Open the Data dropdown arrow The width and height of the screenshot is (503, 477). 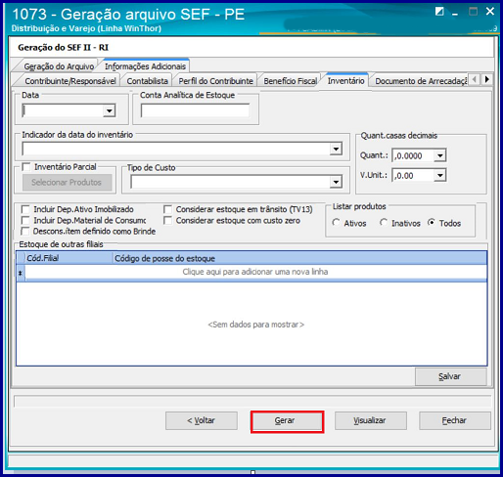pyautogui.click(x=110, y=110)
